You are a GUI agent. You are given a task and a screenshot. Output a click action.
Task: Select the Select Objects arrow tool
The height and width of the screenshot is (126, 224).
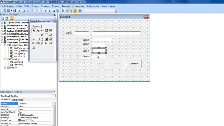coord(34,30)
